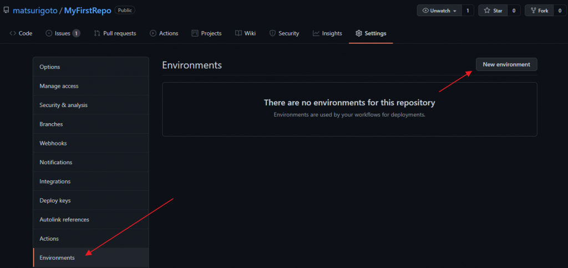Image resolution: width=568 pixels, height=268 pixels.
Task: Open Manage access in sidebar
Action: point(91,86)
